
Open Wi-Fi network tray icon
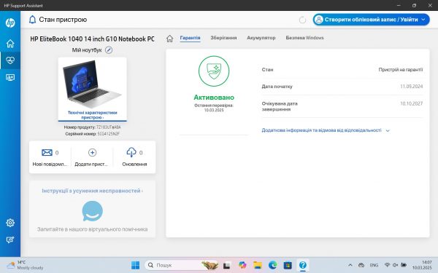(x=387, y=265)
